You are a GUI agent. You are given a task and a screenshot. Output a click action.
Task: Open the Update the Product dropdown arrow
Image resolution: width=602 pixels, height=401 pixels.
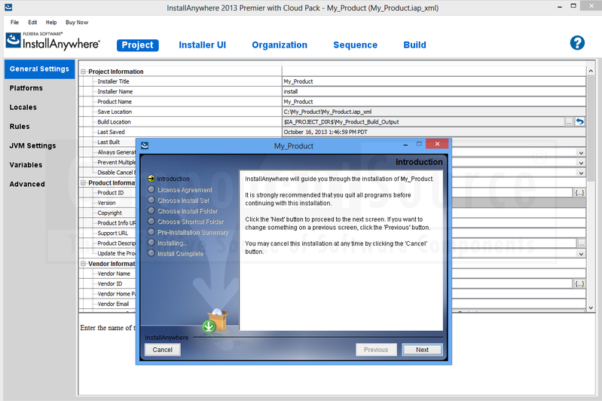coord(581,253)
